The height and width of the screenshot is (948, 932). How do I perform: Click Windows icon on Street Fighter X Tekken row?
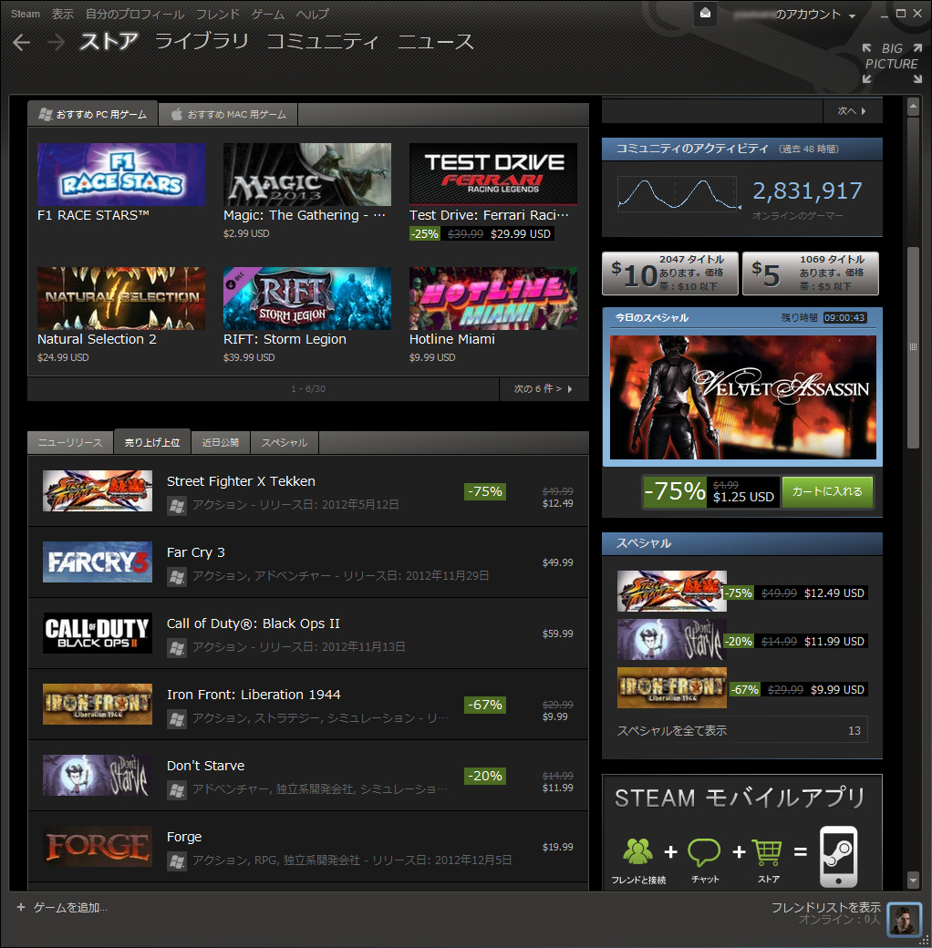point(177,505)
